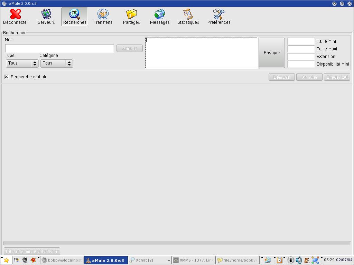Click the Effacer tout button
This screenshot has width=354, height=265.
coord(337,77)
